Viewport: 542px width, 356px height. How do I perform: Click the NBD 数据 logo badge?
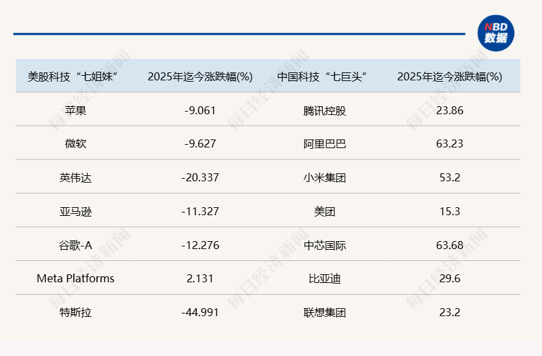tap(496, 33)
